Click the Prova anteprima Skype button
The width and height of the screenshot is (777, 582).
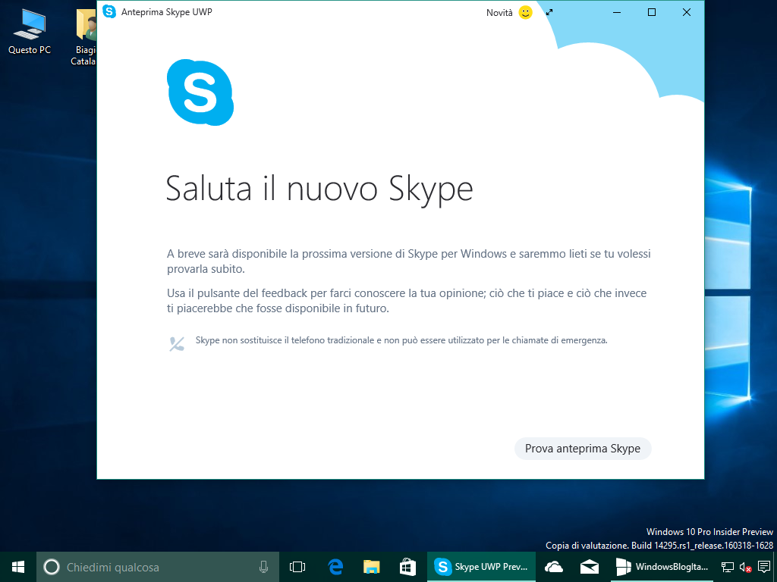click(583, 449)
